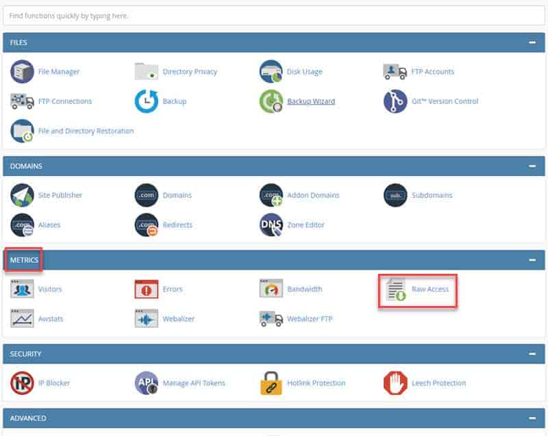Viewport: 548px width, 436px height.
Task: Click the Git Version Control link
Action: click(445, 101)
